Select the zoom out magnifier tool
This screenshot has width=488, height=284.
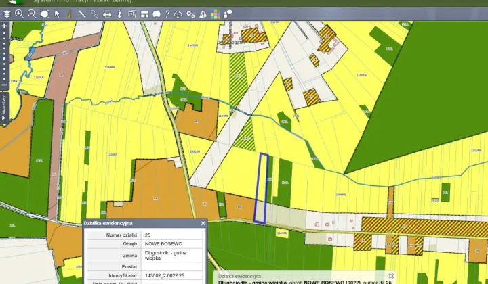31,14
